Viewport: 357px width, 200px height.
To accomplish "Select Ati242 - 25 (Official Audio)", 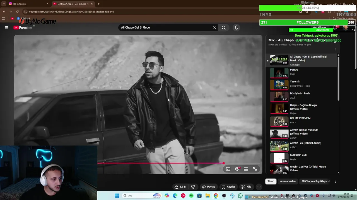I will coord(301,146).
